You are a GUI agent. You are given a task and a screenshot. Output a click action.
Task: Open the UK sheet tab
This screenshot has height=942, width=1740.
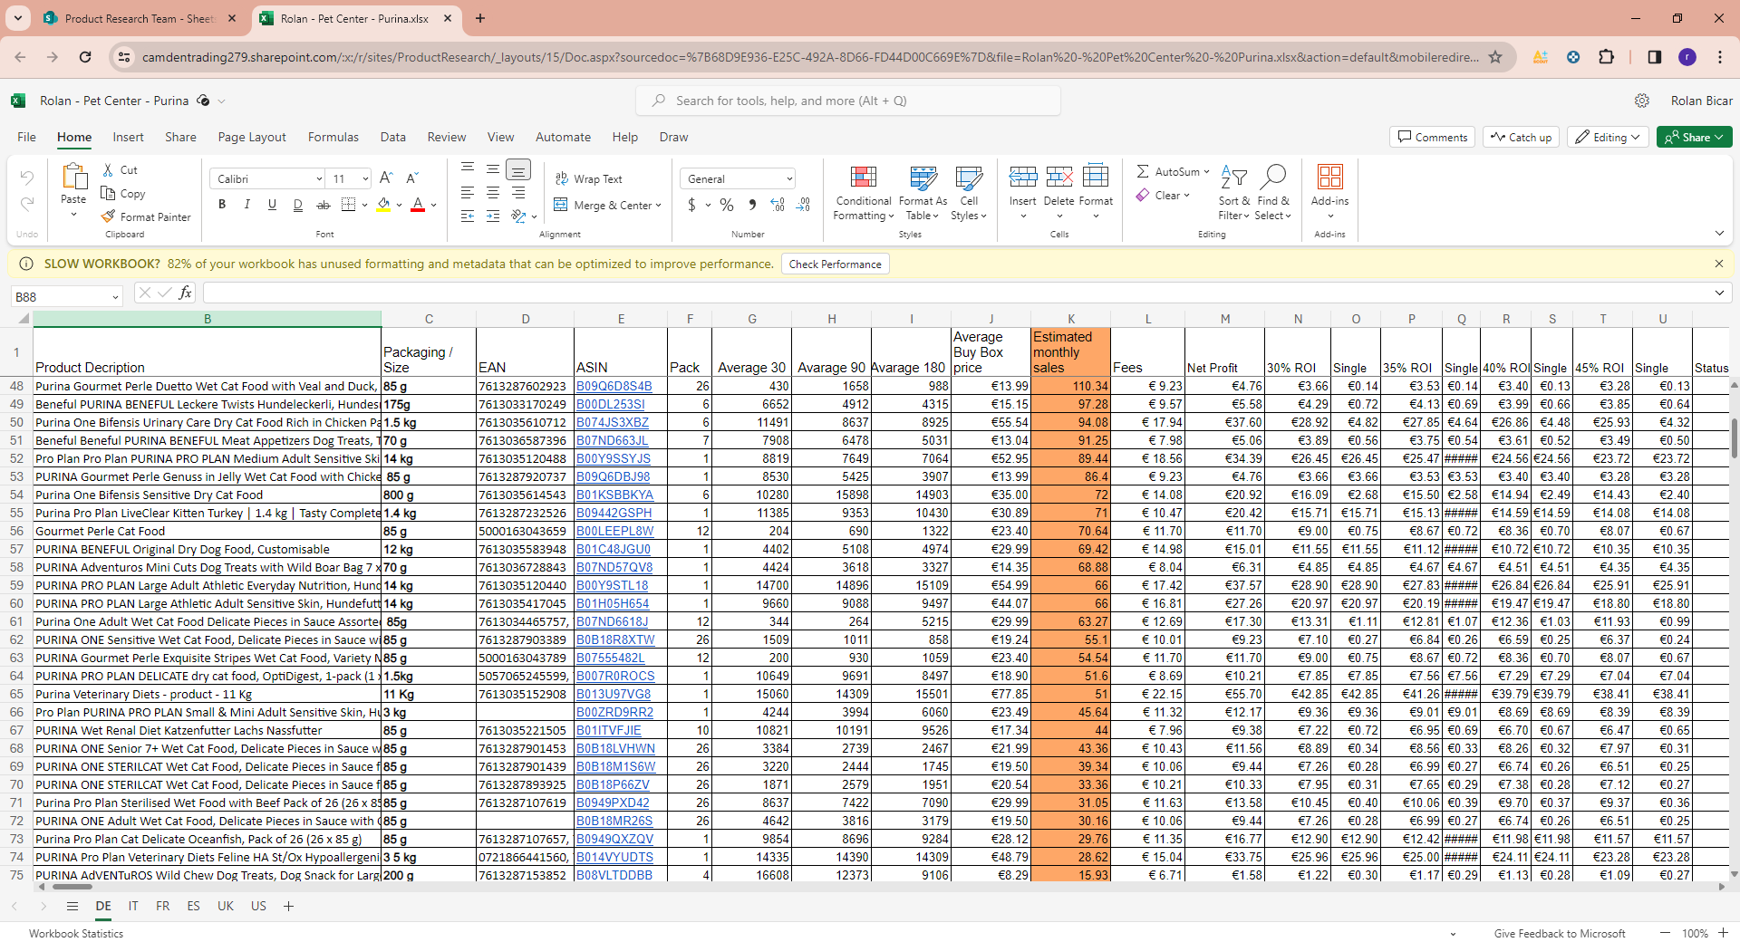point(226,906)
